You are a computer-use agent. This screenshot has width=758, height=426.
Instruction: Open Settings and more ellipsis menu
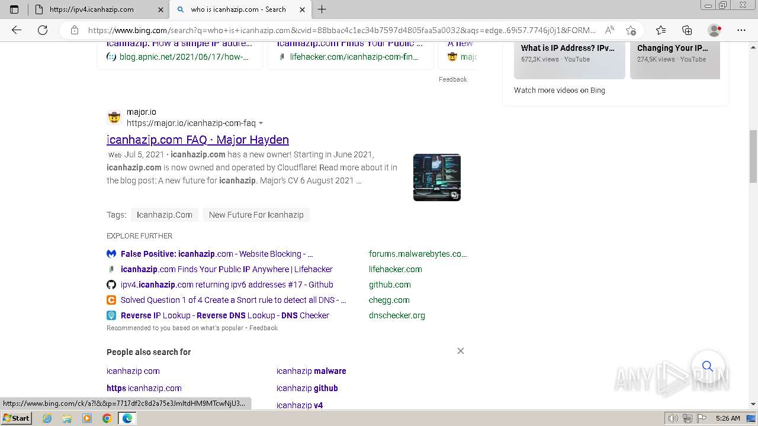pyautogui.click(x=741, y=30)
